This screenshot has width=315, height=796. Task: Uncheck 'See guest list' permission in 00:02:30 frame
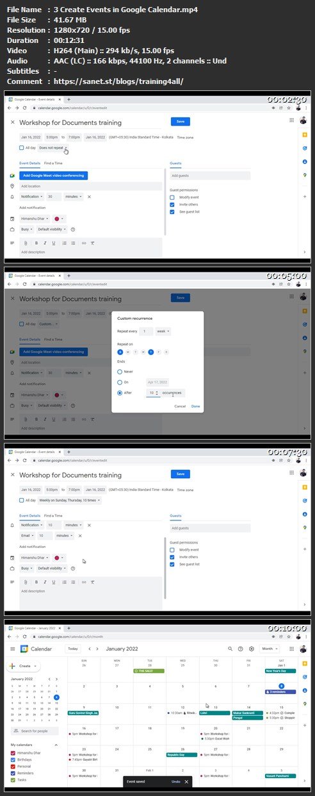(x=172, y=211)
